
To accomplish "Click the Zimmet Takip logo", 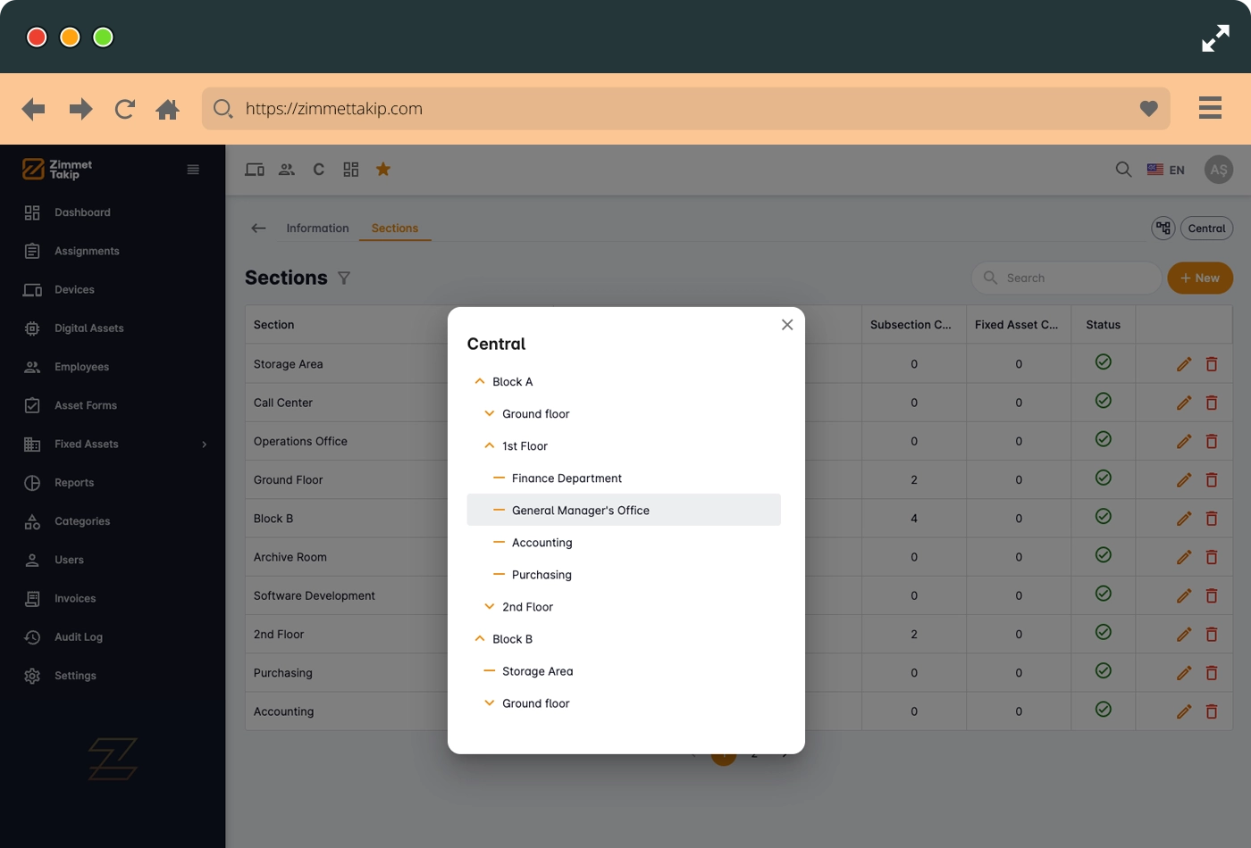I will point(57,169).
